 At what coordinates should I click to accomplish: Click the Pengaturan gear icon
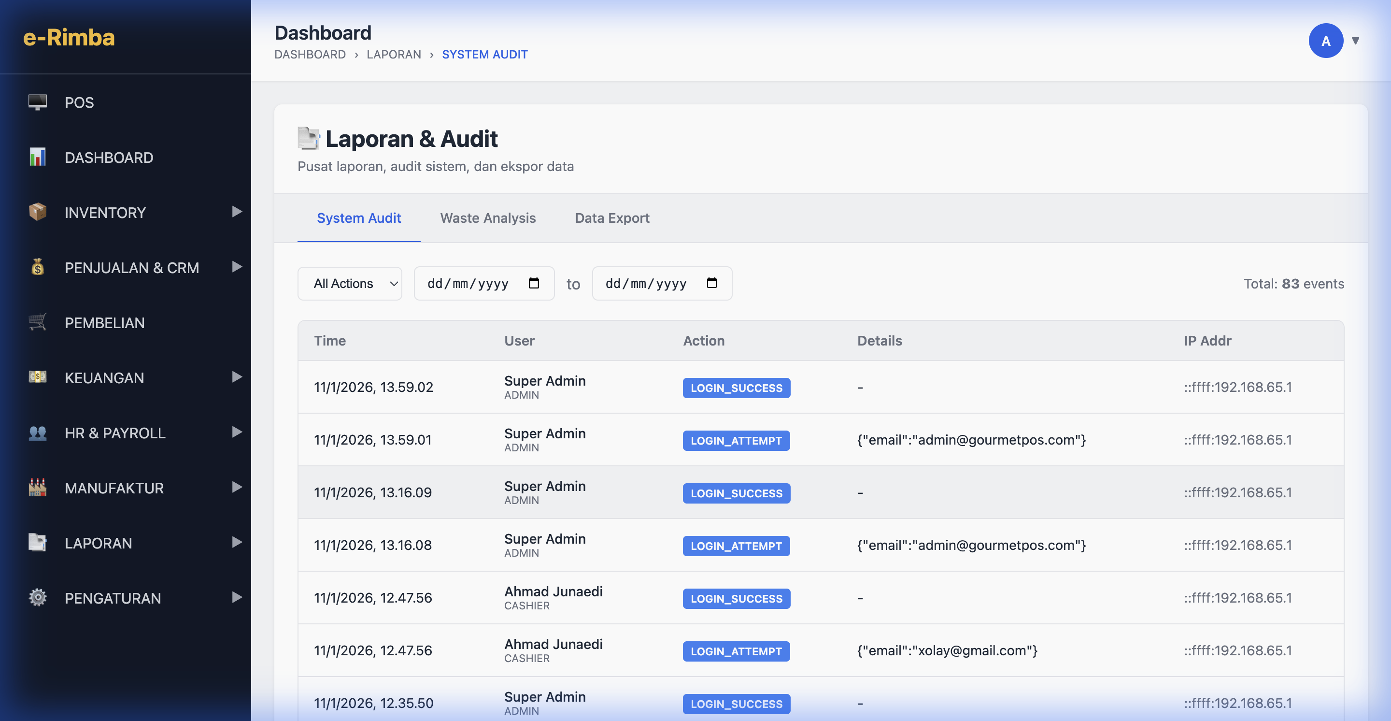tap(36, 597)
